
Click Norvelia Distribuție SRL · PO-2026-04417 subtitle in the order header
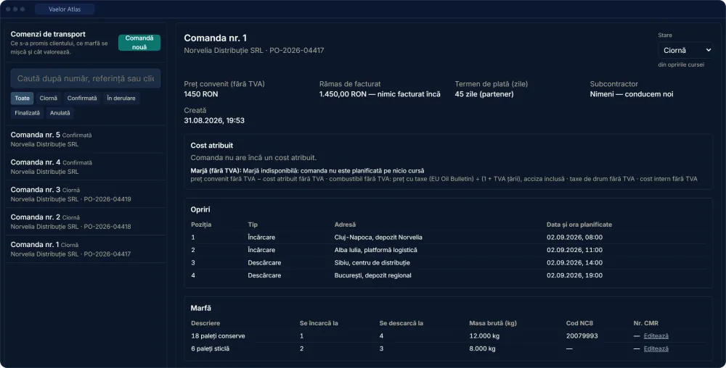tap(253, 50)
